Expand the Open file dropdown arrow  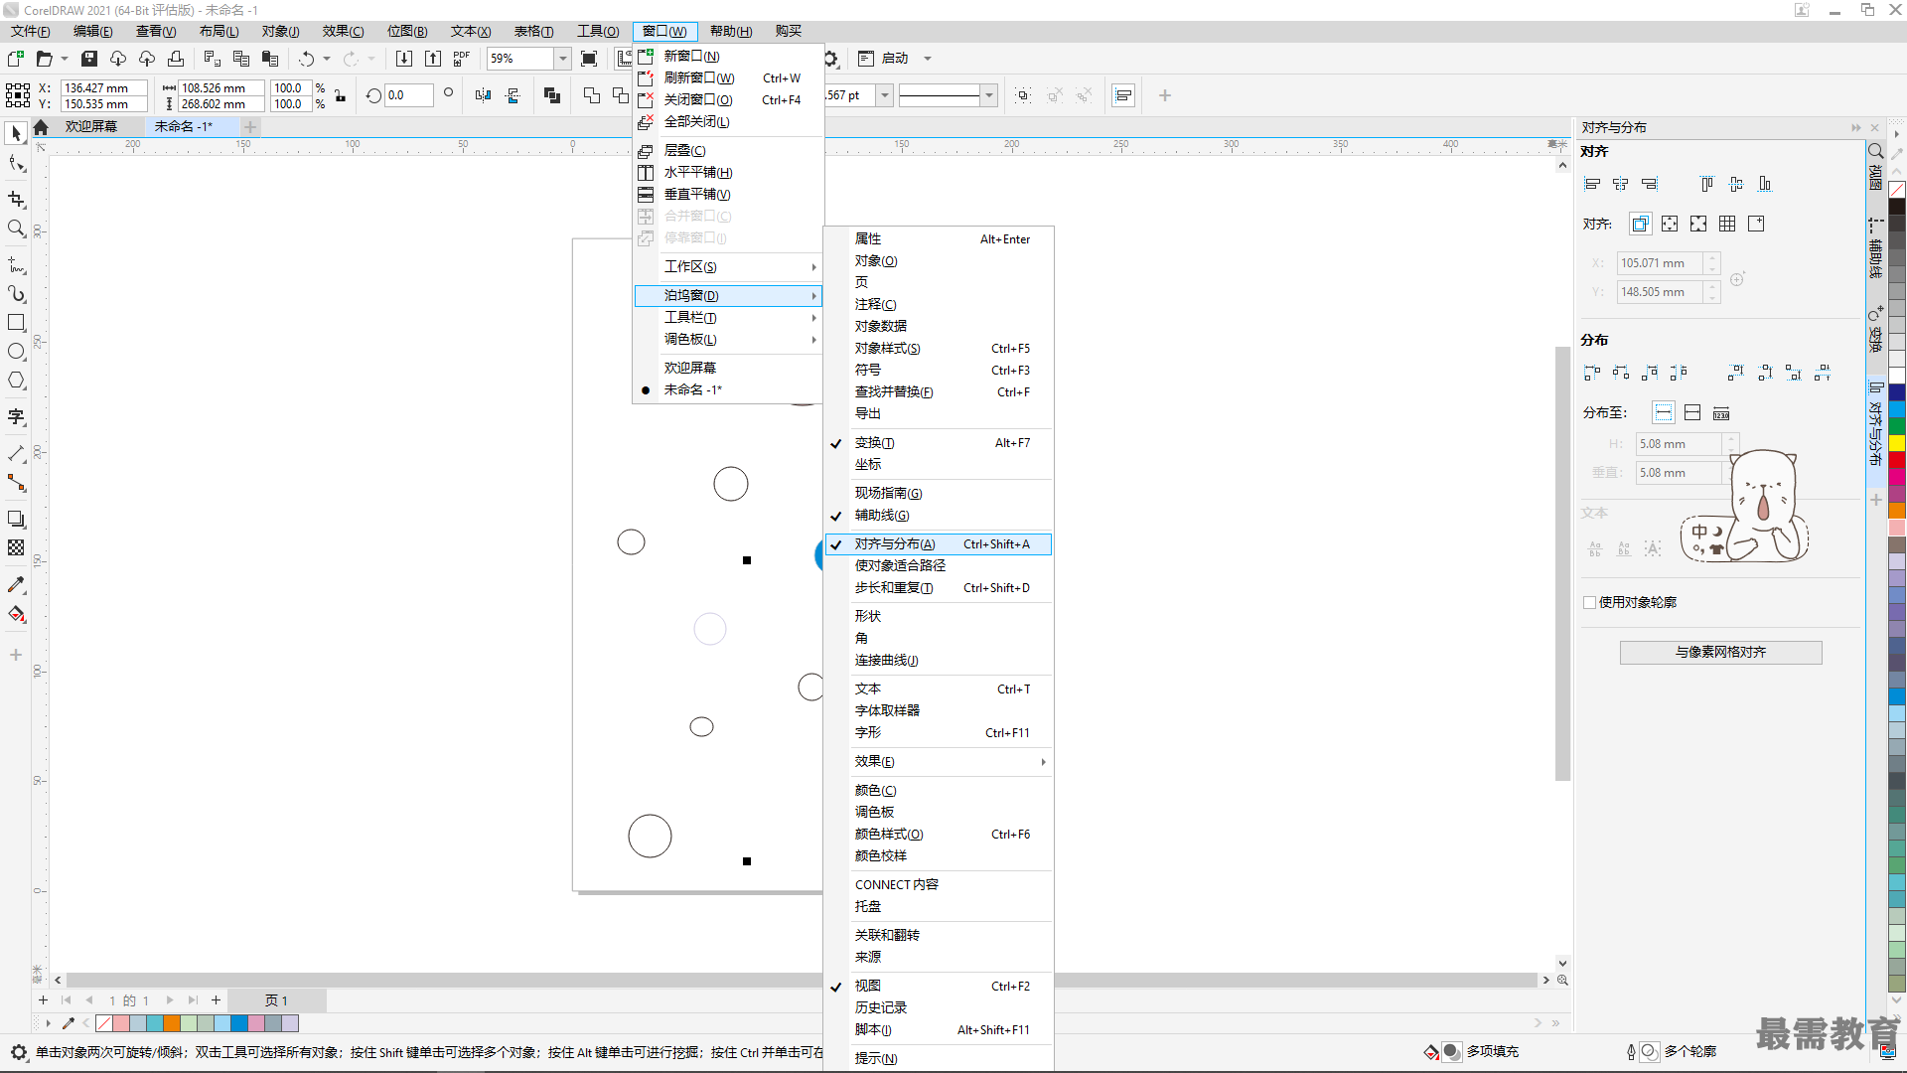65,59
